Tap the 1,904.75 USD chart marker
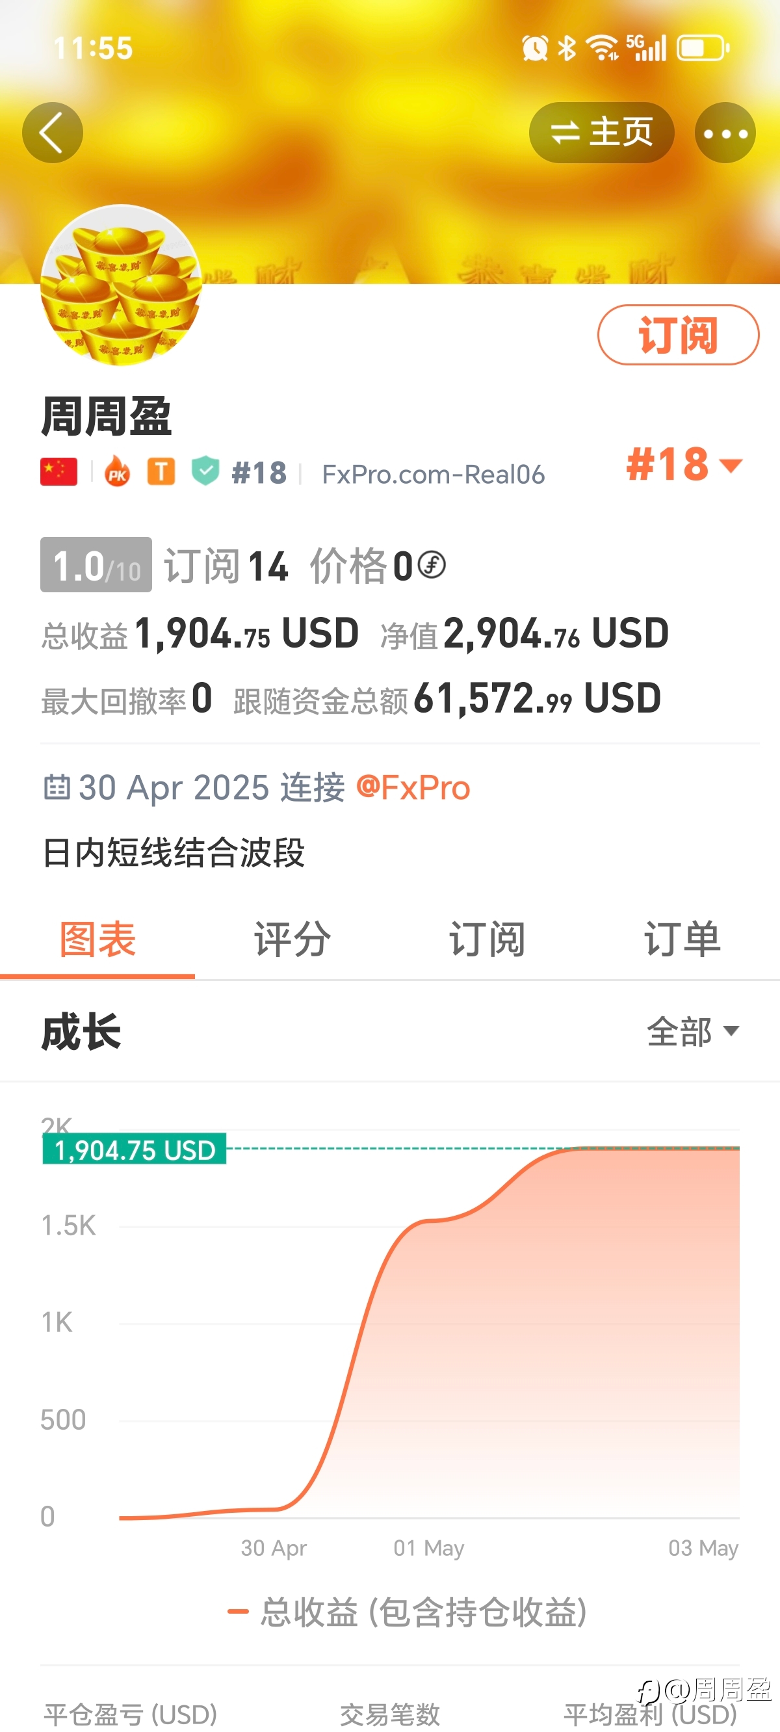 point(135,1149)
